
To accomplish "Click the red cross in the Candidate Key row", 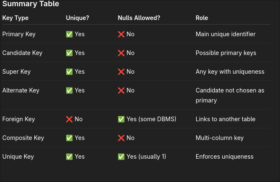I will pyautogui.click(x=121, y=53).
